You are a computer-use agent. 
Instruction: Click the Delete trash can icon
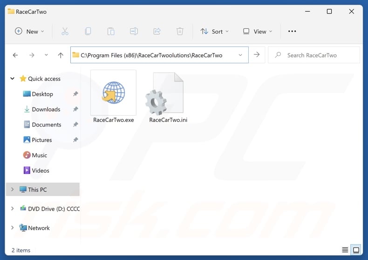(180, 31)
